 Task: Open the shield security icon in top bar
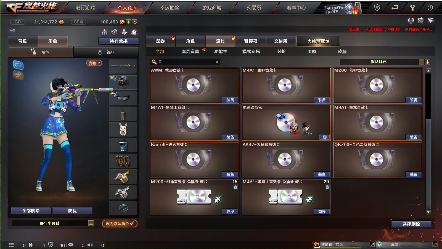(377, 8)
